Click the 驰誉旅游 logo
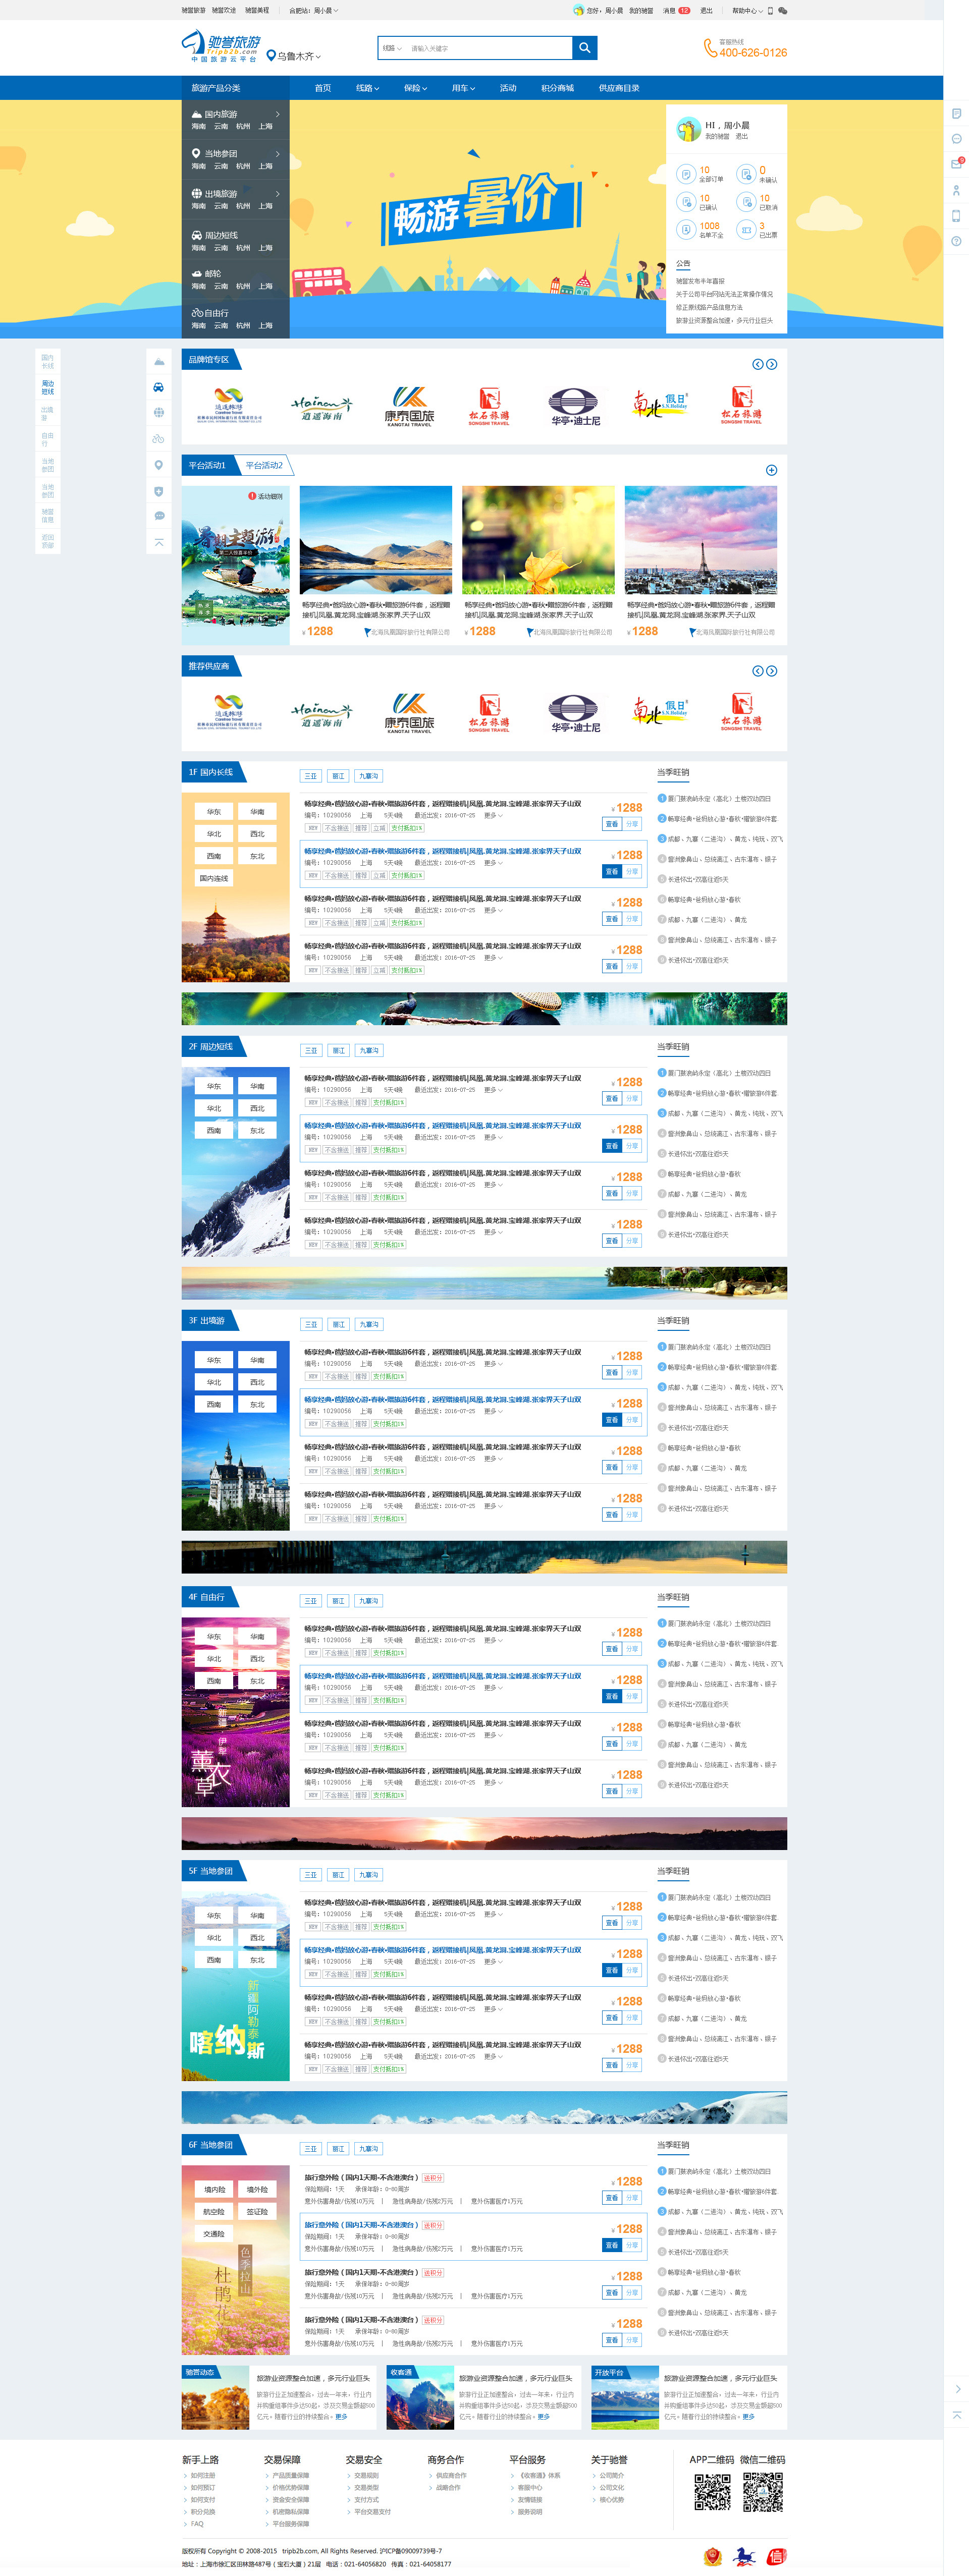969x2576 pixels. [222, 46]
